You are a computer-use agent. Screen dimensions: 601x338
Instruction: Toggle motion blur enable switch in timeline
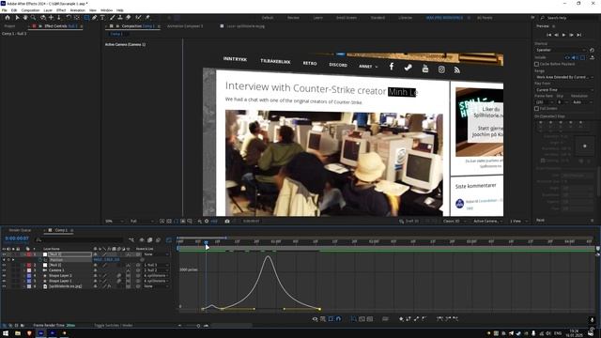click(x=158, y=240)
